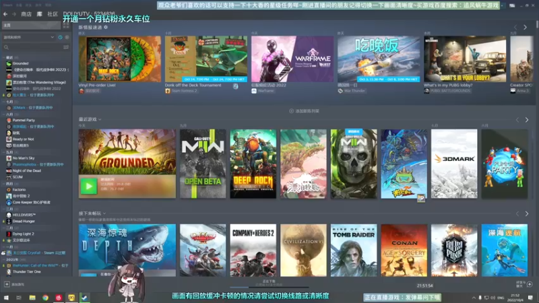Open the Deep Rock Galactic cover

[253, 164]
